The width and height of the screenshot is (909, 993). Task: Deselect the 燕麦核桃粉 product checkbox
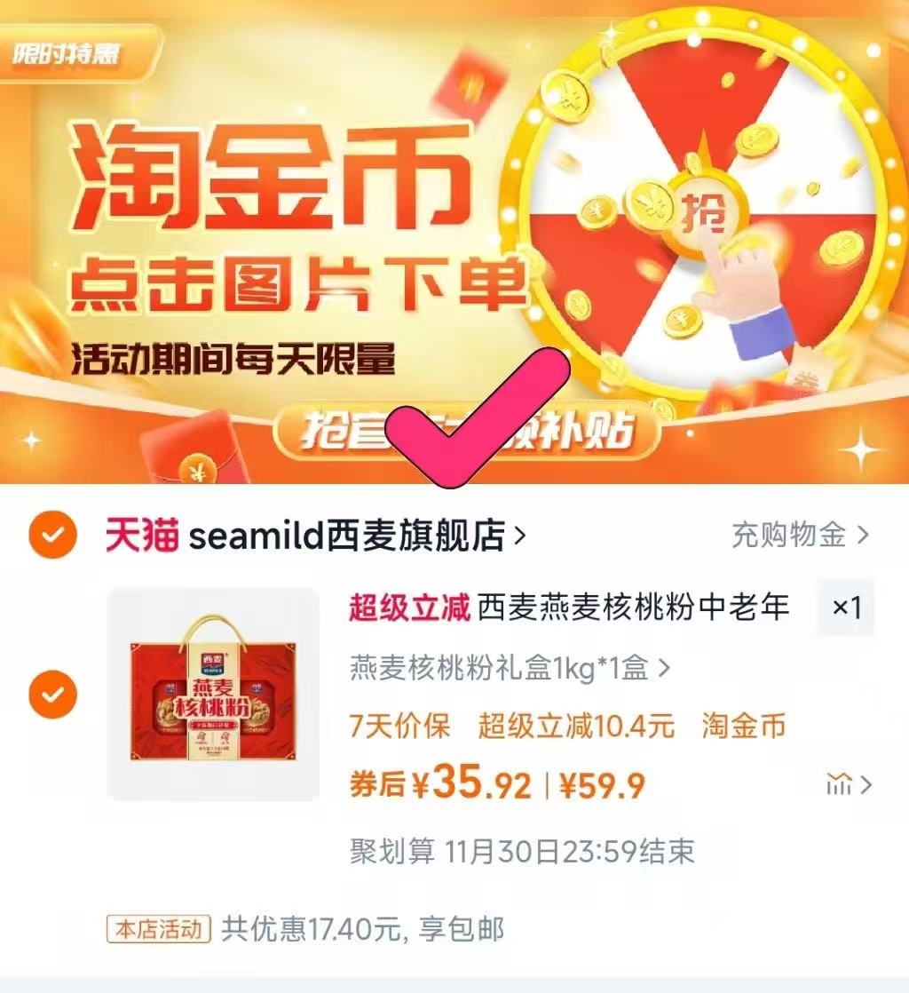[53, 694]
